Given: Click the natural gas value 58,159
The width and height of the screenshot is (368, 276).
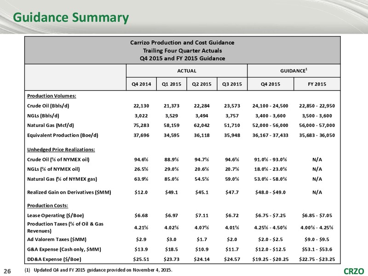Looking at the screenshot, I should point(172,125).
